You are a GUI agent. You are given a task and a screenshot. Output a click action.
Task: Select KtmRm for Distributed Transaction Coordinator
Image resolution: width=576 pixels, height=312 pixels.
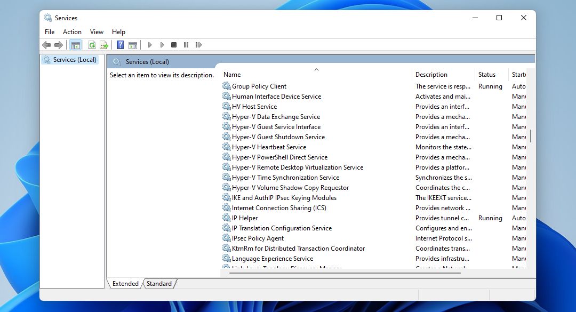tap(298, 249)
